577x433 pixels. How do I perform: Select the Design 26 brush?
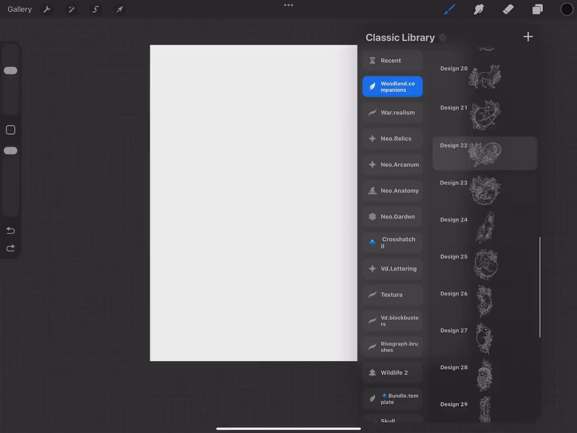[485, 301]
